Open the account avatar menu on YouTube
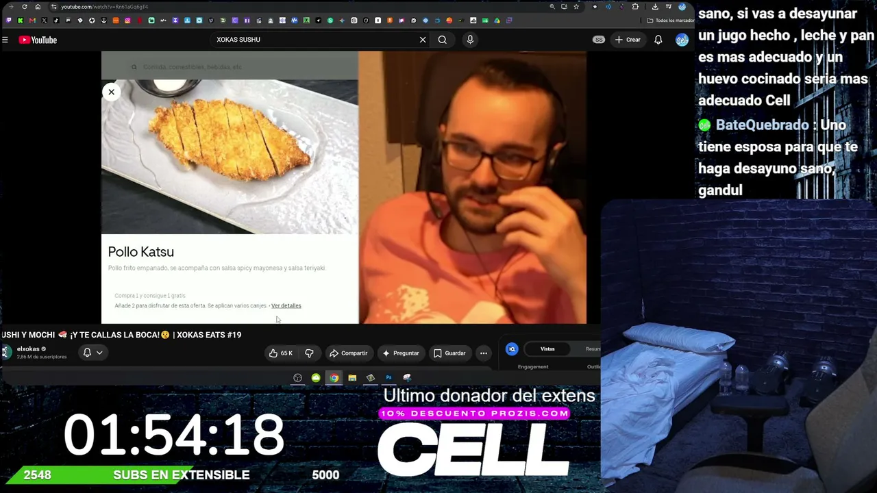 (682, 40)
